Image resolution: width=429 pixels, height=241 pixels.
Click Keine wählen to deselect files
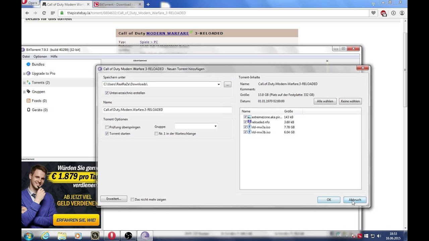click(350, 101)
